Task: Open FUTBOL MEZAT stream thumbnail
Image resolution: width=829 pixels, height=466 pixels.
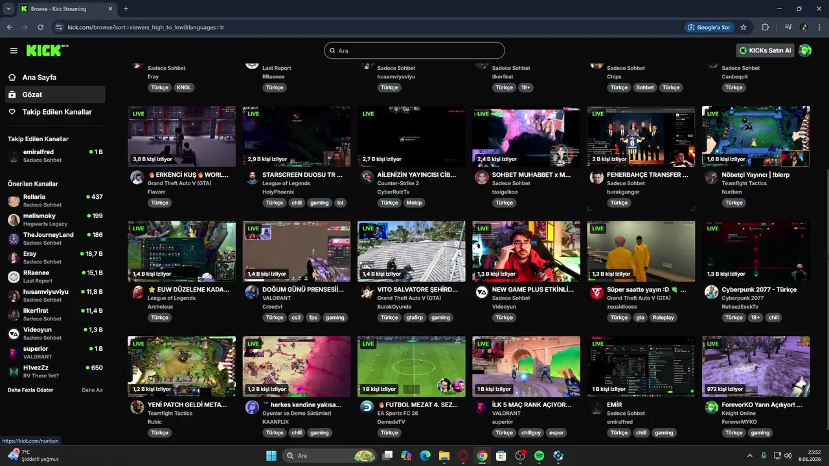Action: click(x=411, y=366)
